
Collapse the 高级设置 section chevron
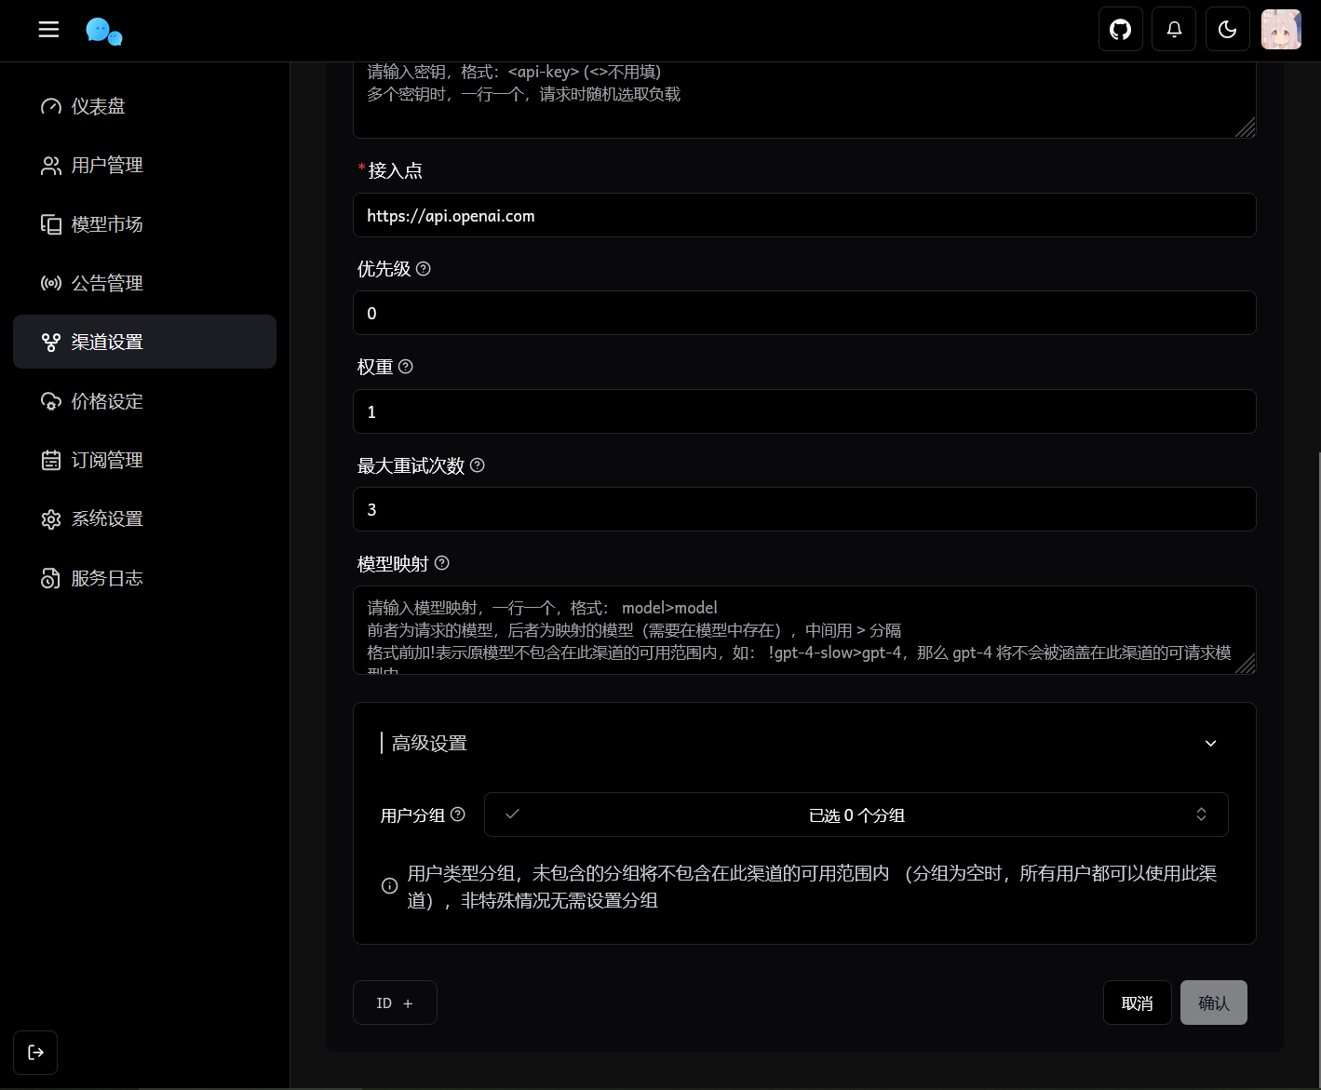pyautogui.click(x=1210, y=743)
